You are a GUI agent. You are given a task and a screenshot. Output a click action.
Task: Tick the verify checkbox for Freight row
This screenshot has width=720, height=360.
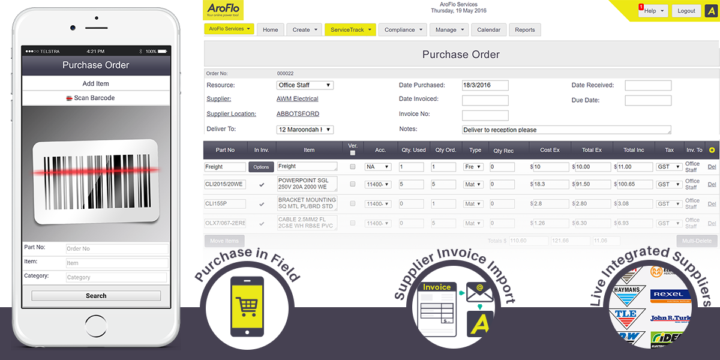(x=353, y=167)
